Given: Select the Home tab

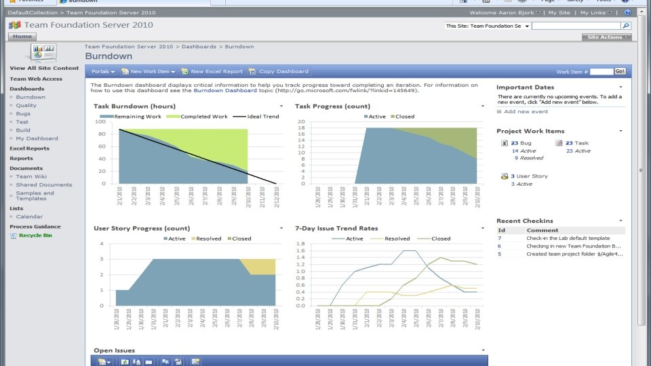Looking at the screenshot, I should coord(22,36).
